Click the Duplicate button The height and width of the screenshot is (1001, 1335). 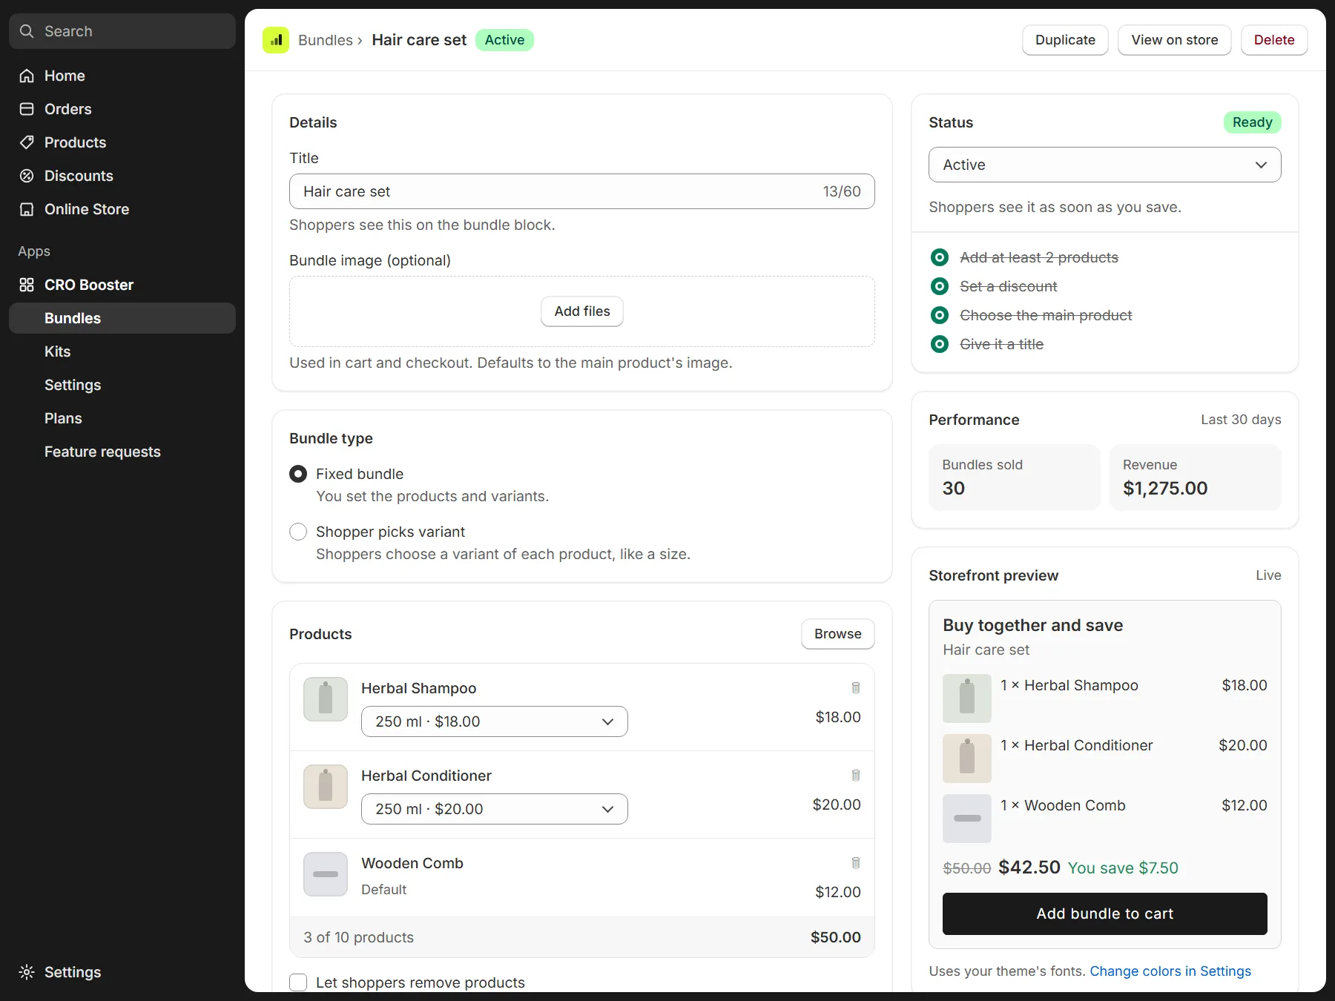click(1065, 40)
